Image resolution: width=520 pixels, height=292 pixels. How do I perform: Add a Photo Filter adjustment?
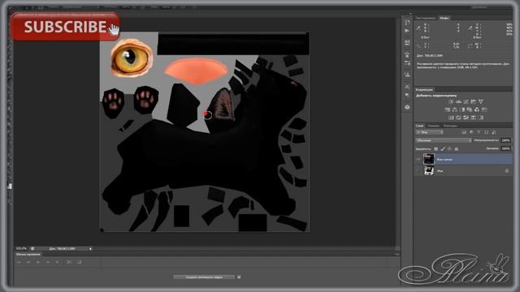tap(470, 109)
